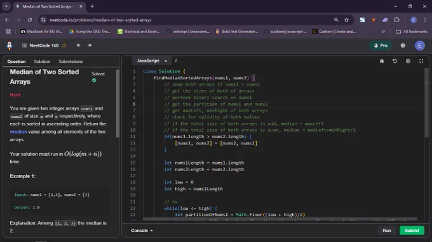Screen dimensions: 432x242
Task: Click the Pro upgrade button
Action: 381,46
